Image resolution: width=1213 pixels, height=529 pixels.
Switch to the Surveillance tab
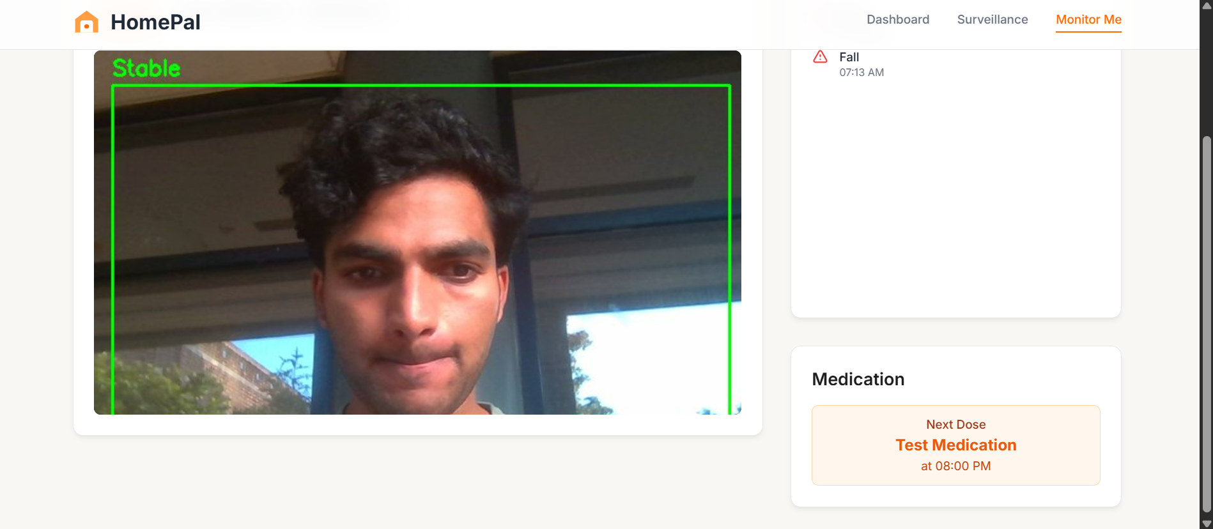point(993,20)
